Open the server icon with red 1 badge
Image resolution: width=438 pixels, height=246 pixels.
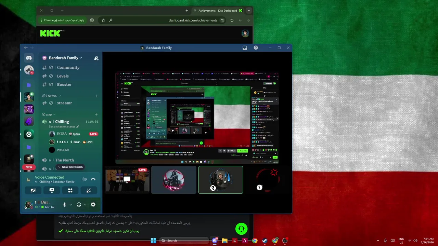(x=29, y=70)
